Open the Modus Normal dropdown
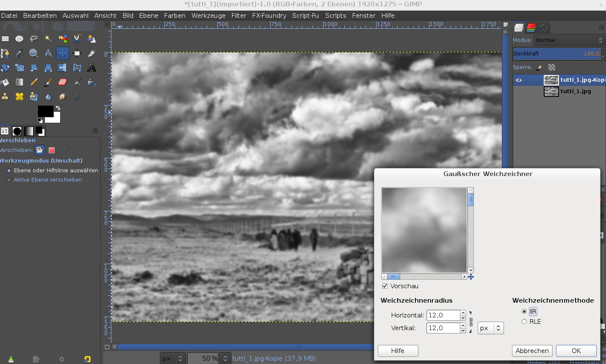 [x=568, y=40]
